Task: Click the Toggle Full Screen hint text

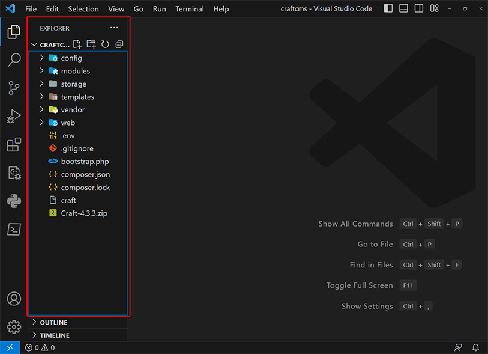Action: 360,285
